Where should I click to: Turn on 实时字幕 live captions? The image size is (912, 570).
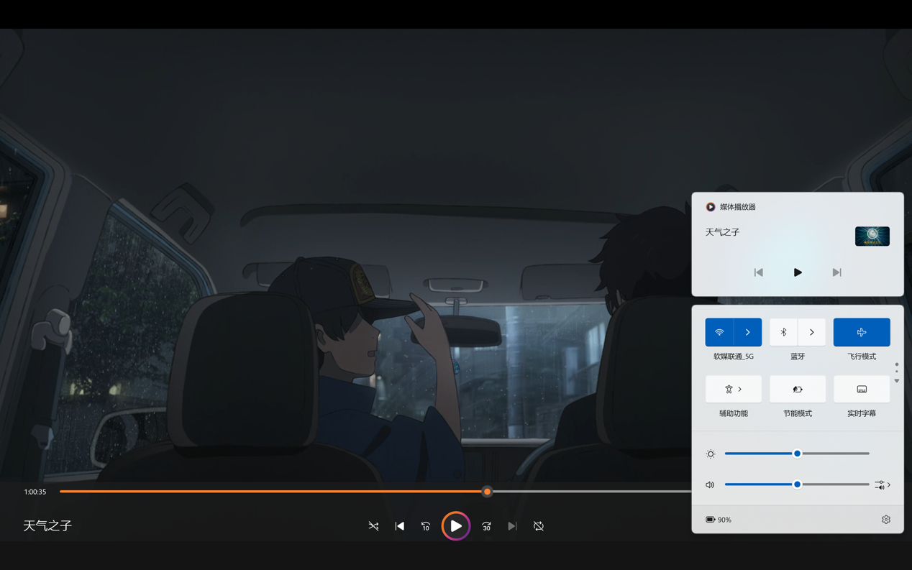861,389
